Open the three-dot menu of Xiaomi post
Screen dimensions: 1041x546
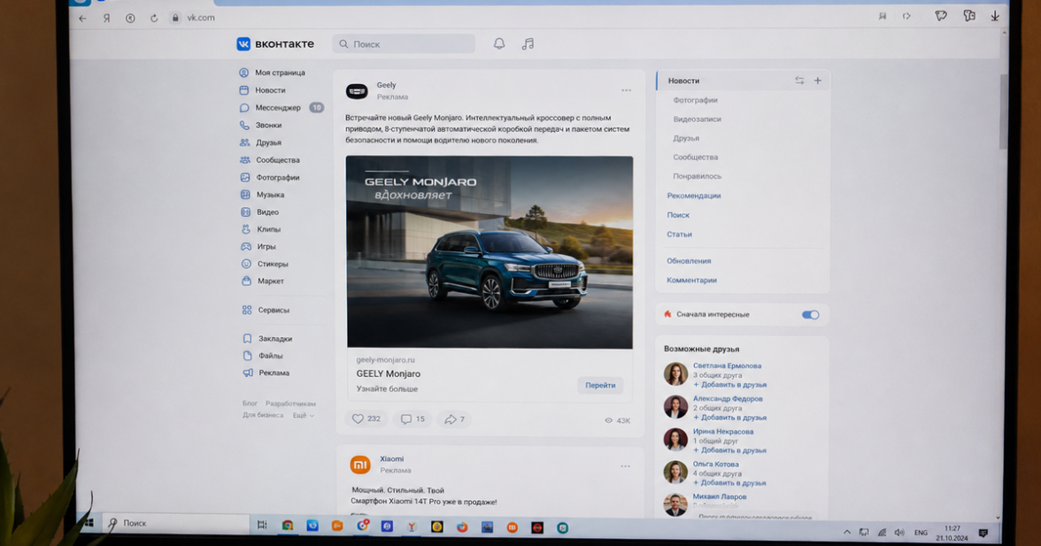tap(625, 466)
